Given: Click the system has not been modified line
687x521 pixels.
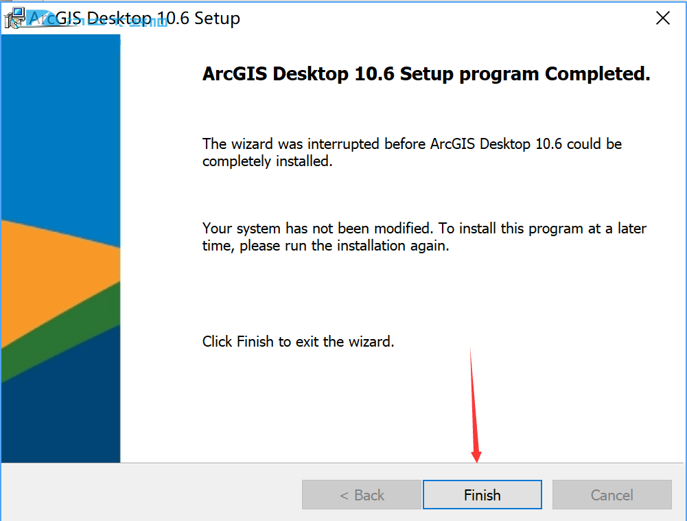Looking at the screenshot, I should pos(424,229).
